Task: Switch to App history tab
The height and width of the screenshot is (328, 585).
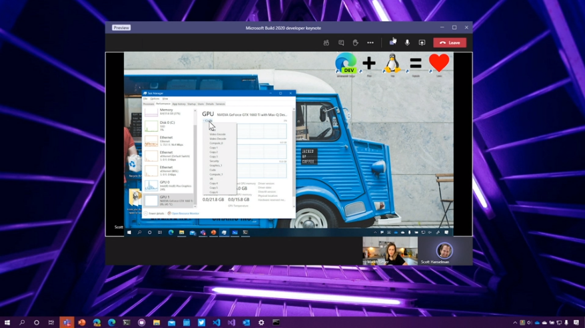Action: 179,104
